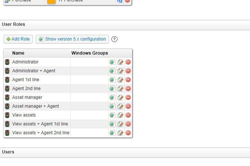Click traffic light icon beside View assets

(x=7, y=115)
